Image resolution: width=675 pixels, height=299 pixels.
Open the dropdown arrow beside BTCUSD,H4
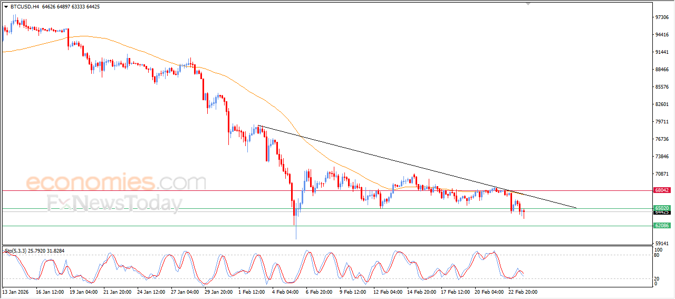[x=6, y=7]
